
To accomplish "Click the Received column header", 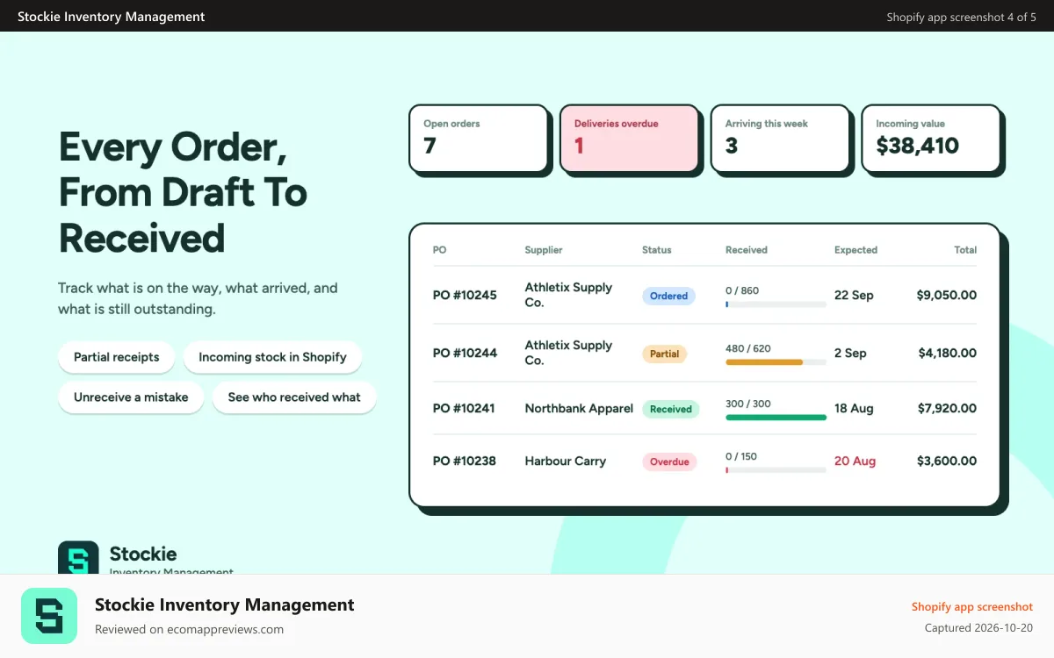I will coord(747,250).
